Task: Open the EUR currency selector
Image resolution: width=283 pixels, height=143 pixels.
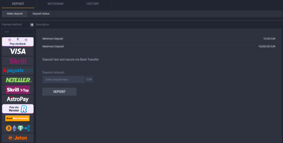Action: [x=18, y=32]
